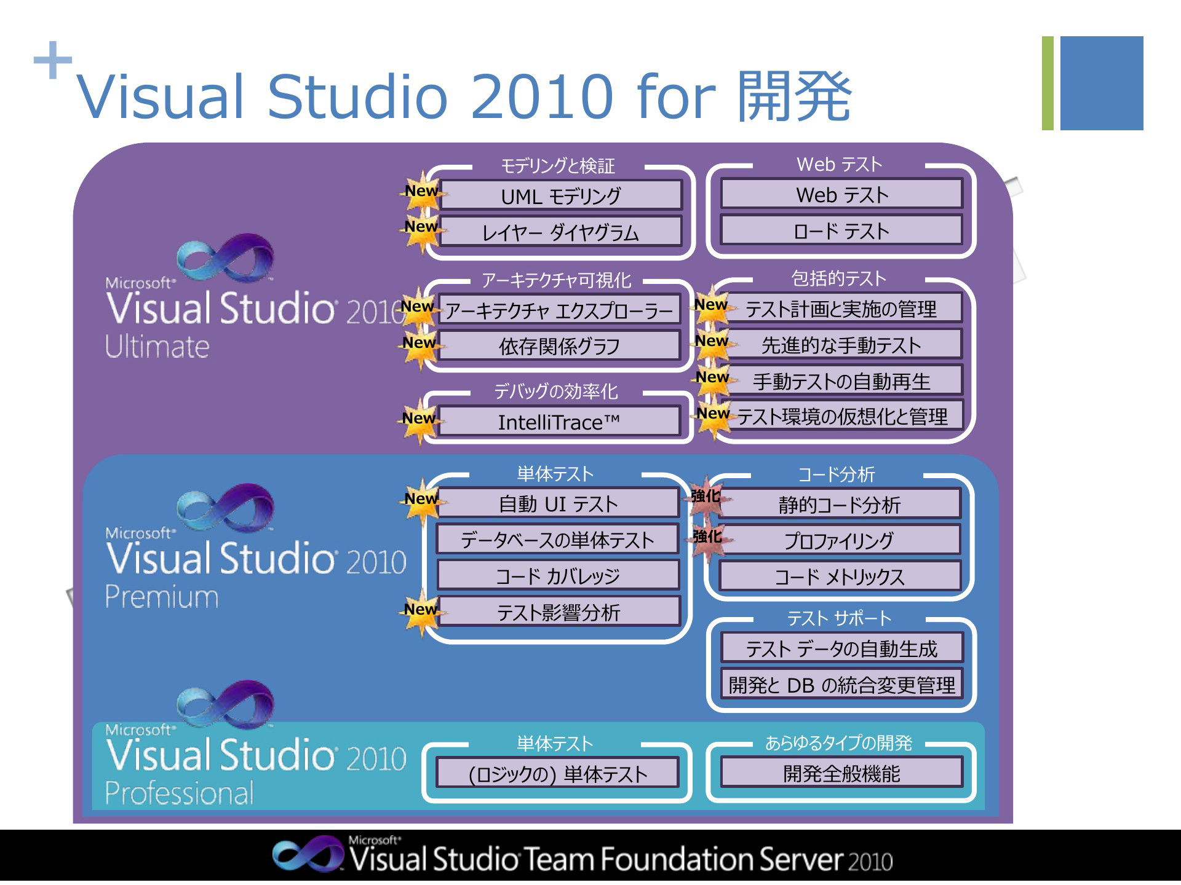1181x885 pixels.
Task: Select the UML モデリング box
Action: pos(562,195)
